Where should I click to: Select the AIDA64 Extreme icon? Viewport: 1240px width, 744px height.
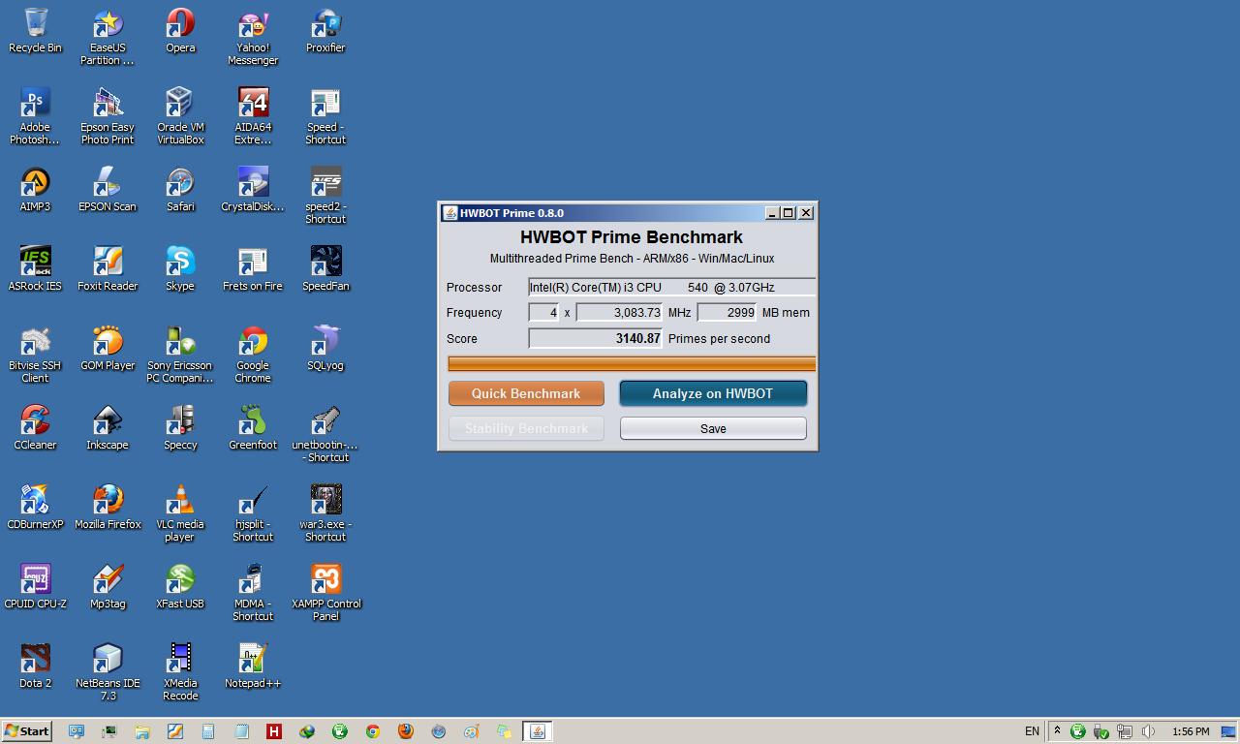[x=253, y=116]
